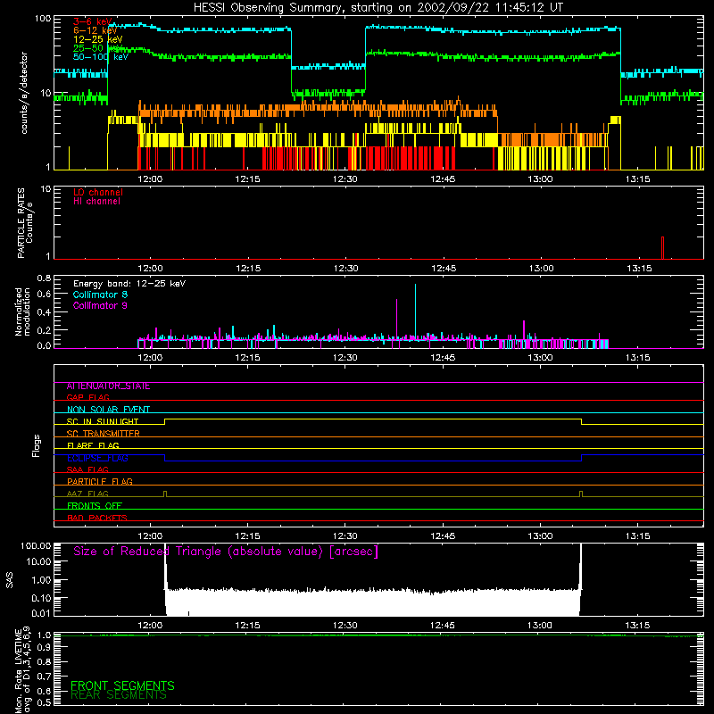Click the HI channel legend label
This screenshot has height=714, width=714.
click(x=96, y=201)
